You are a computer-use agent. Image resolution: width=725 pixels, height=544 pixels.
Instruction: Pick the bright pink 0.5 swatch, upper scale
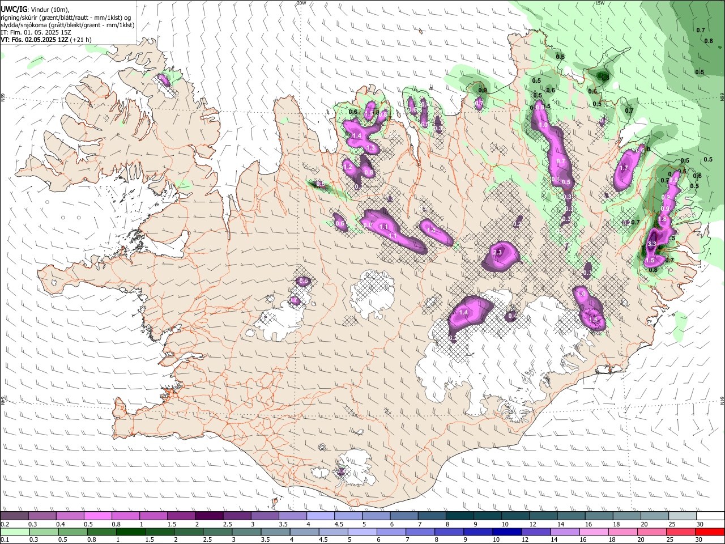tap(97, 516)
